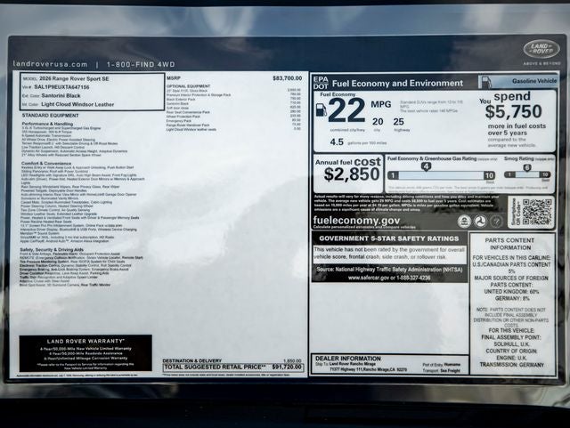The height and width of the screenshot is (428, 570).
Task: Click the MSRP label
Action: 174,78
